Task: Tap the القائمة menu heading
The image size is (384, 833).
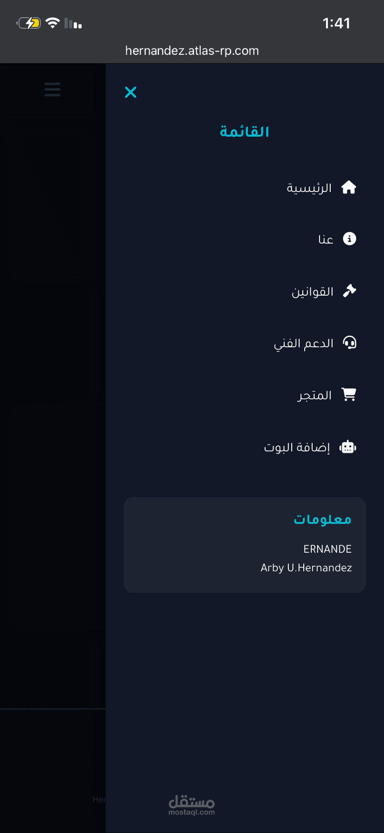Action: 244,132
